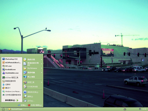Run SFC.exe from the start menu
148x111 pixels.
(12, 66)
